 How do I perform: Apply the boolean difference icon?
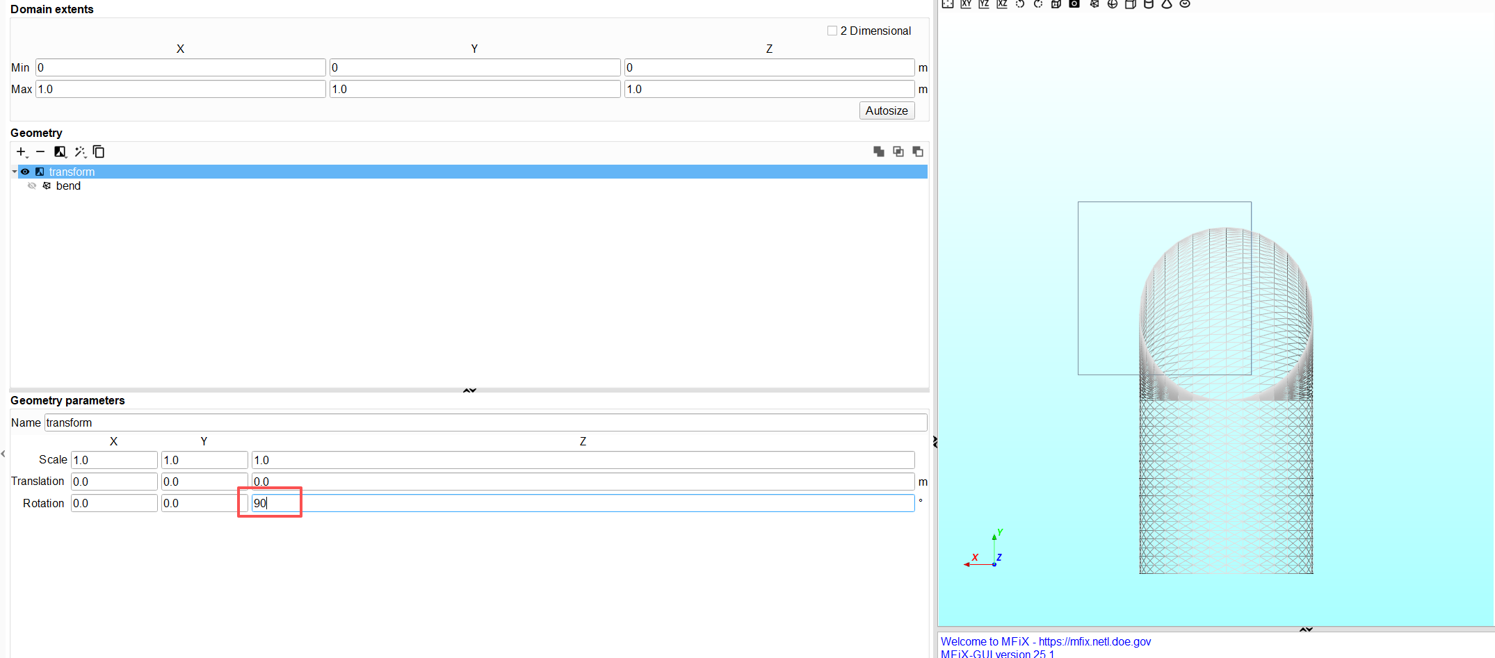(x=918, y=151)
